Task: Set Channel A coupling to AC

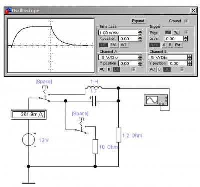Action: 102,69
